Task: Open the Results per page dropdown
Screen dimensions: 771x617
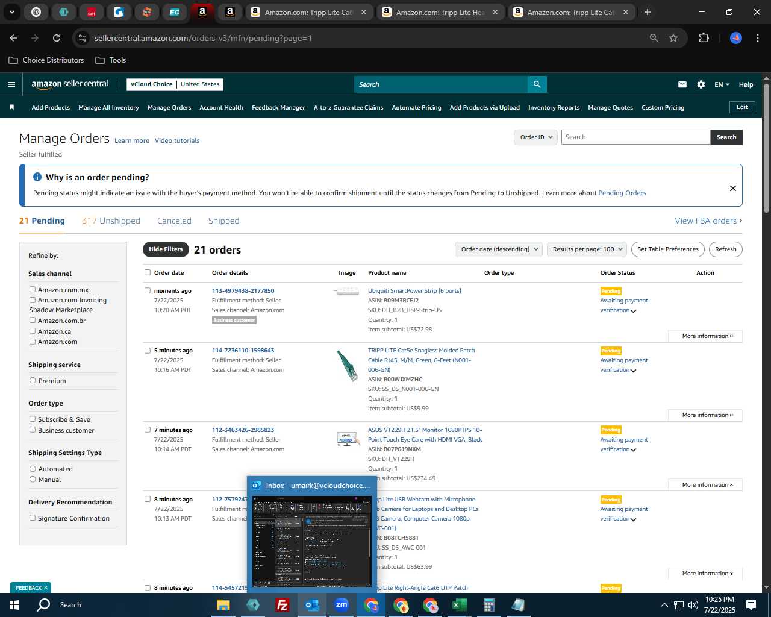Action: click(587, 249)
